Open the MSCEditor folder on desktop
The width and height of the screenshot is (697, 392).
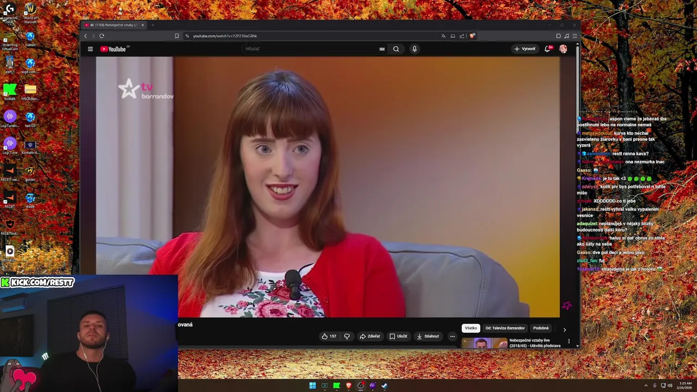click(30, 92)
